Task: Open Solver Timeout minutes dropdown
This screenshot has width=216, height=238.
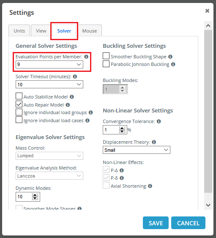Action: pyautogui.click(x=49, y=85)
